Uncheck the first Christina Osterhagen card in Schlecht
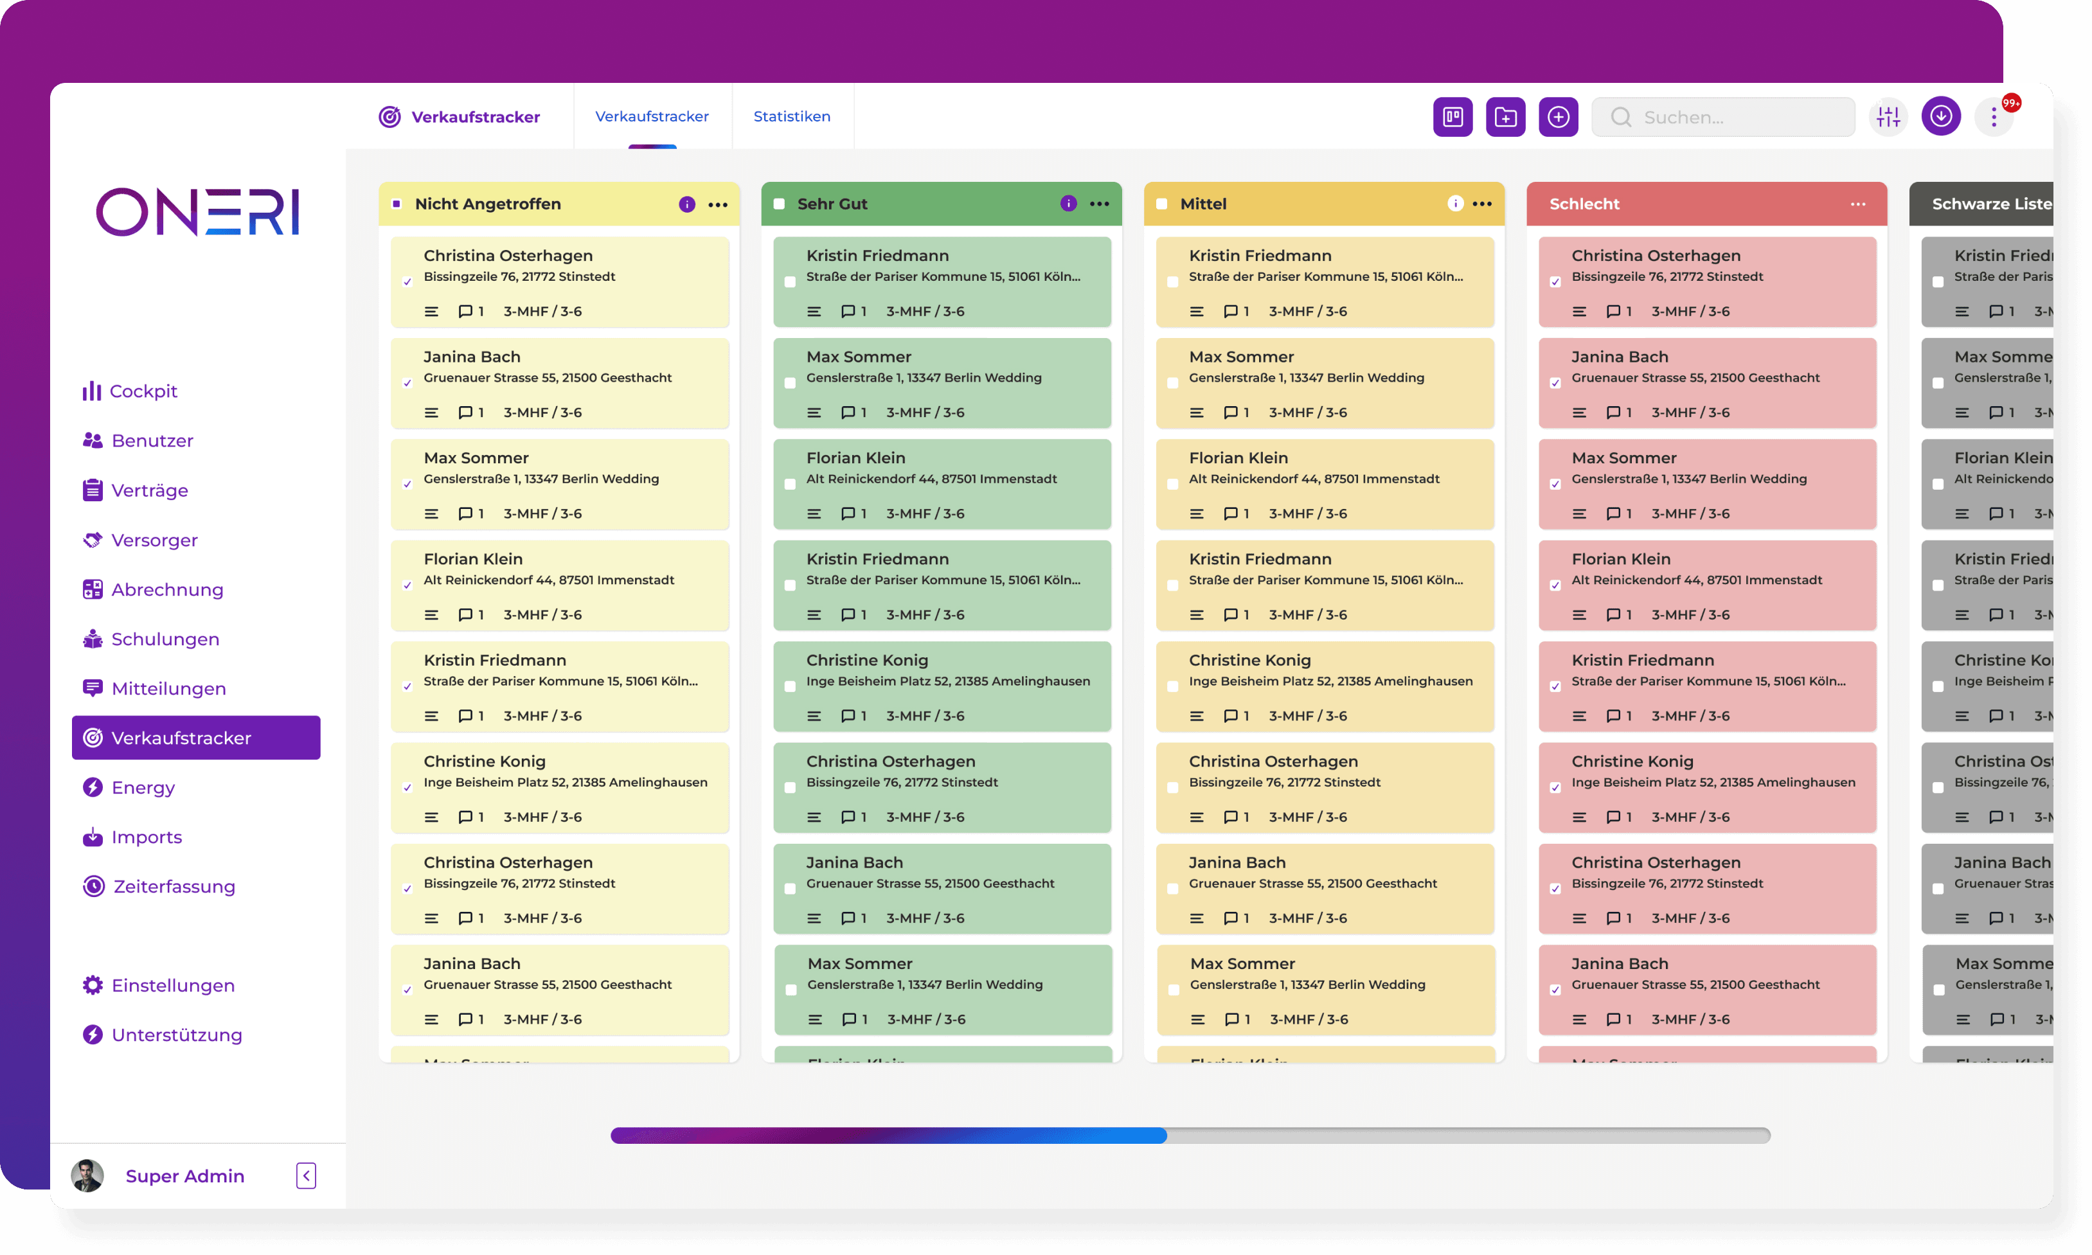The height and width of the screenshot is (1255, 2092). point(1555,281)
